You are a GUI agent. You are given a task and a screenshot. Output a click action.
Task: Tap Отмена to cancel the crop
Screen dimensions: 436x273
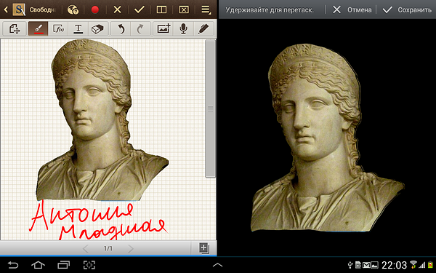coord(353,10)
